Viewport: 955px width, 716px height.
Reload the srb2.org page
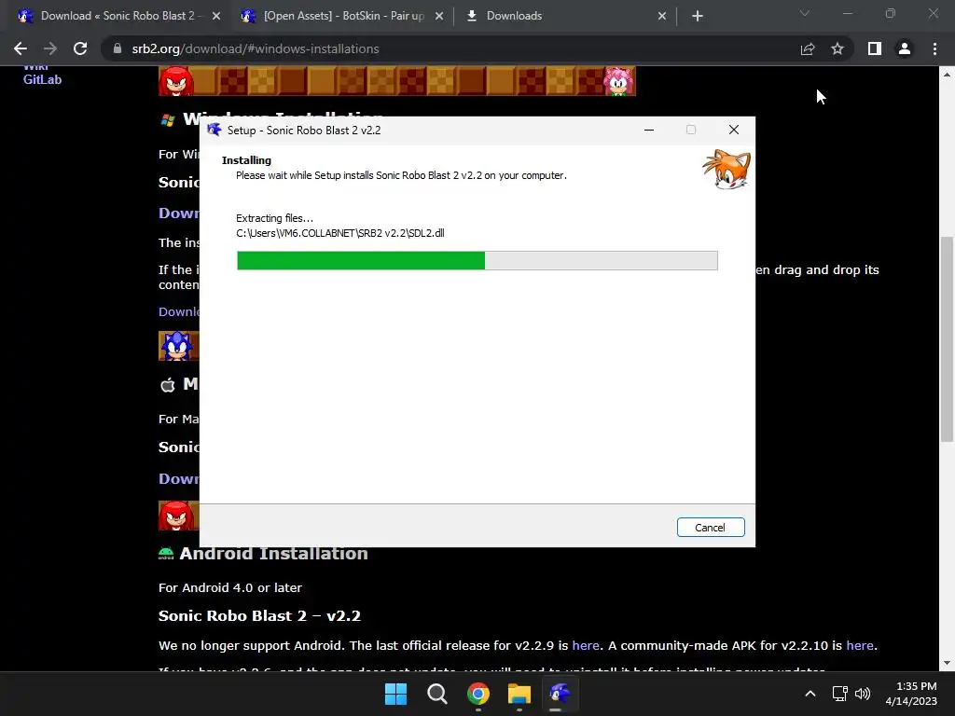pyautogui.click(x=80, y=48)
